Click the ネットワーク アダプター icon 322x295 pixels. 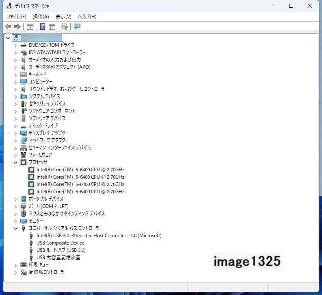pos(24,140)
